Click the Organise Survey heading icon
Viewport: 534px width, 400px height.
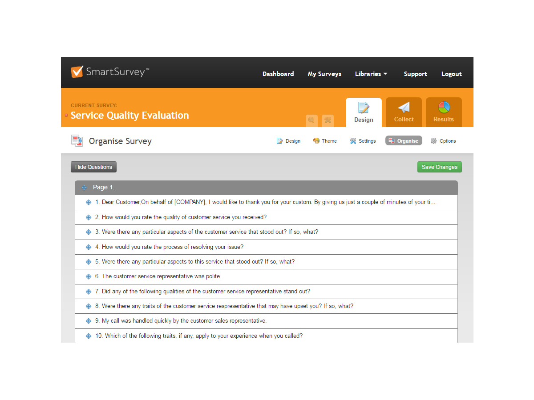coord(77,141)
